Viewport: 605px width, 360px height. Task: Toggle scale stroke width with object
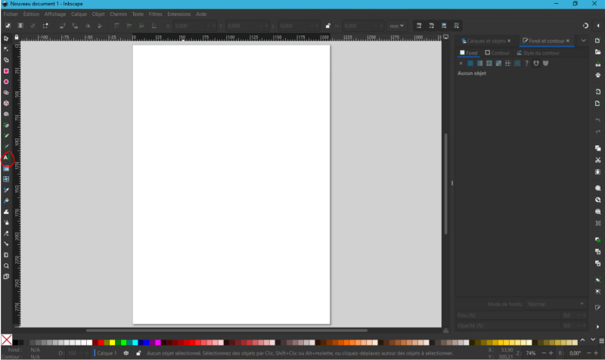(x=419, y=26)
